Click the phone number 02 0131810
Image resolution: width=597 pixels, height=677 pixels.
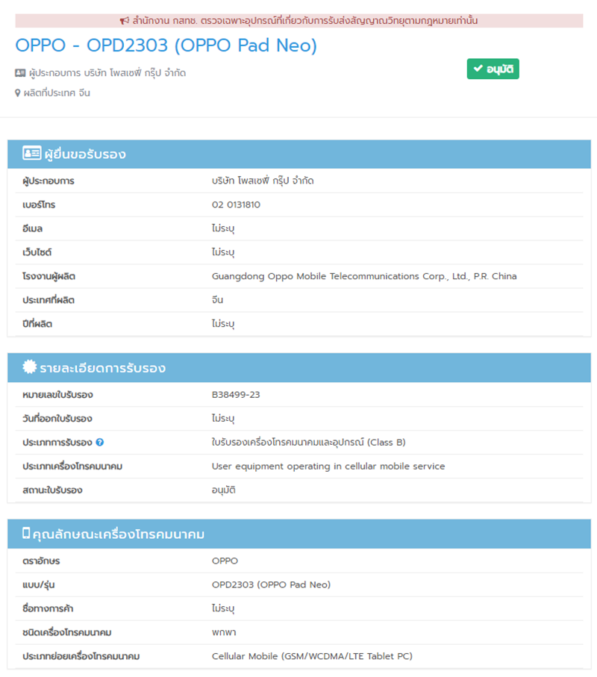pyautogui.click(x=236, y=205)
